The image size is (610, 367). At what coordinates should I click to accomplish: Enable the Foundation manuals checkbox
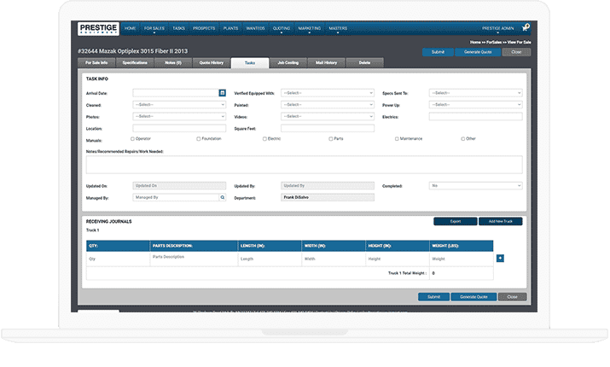coord(198,138)
